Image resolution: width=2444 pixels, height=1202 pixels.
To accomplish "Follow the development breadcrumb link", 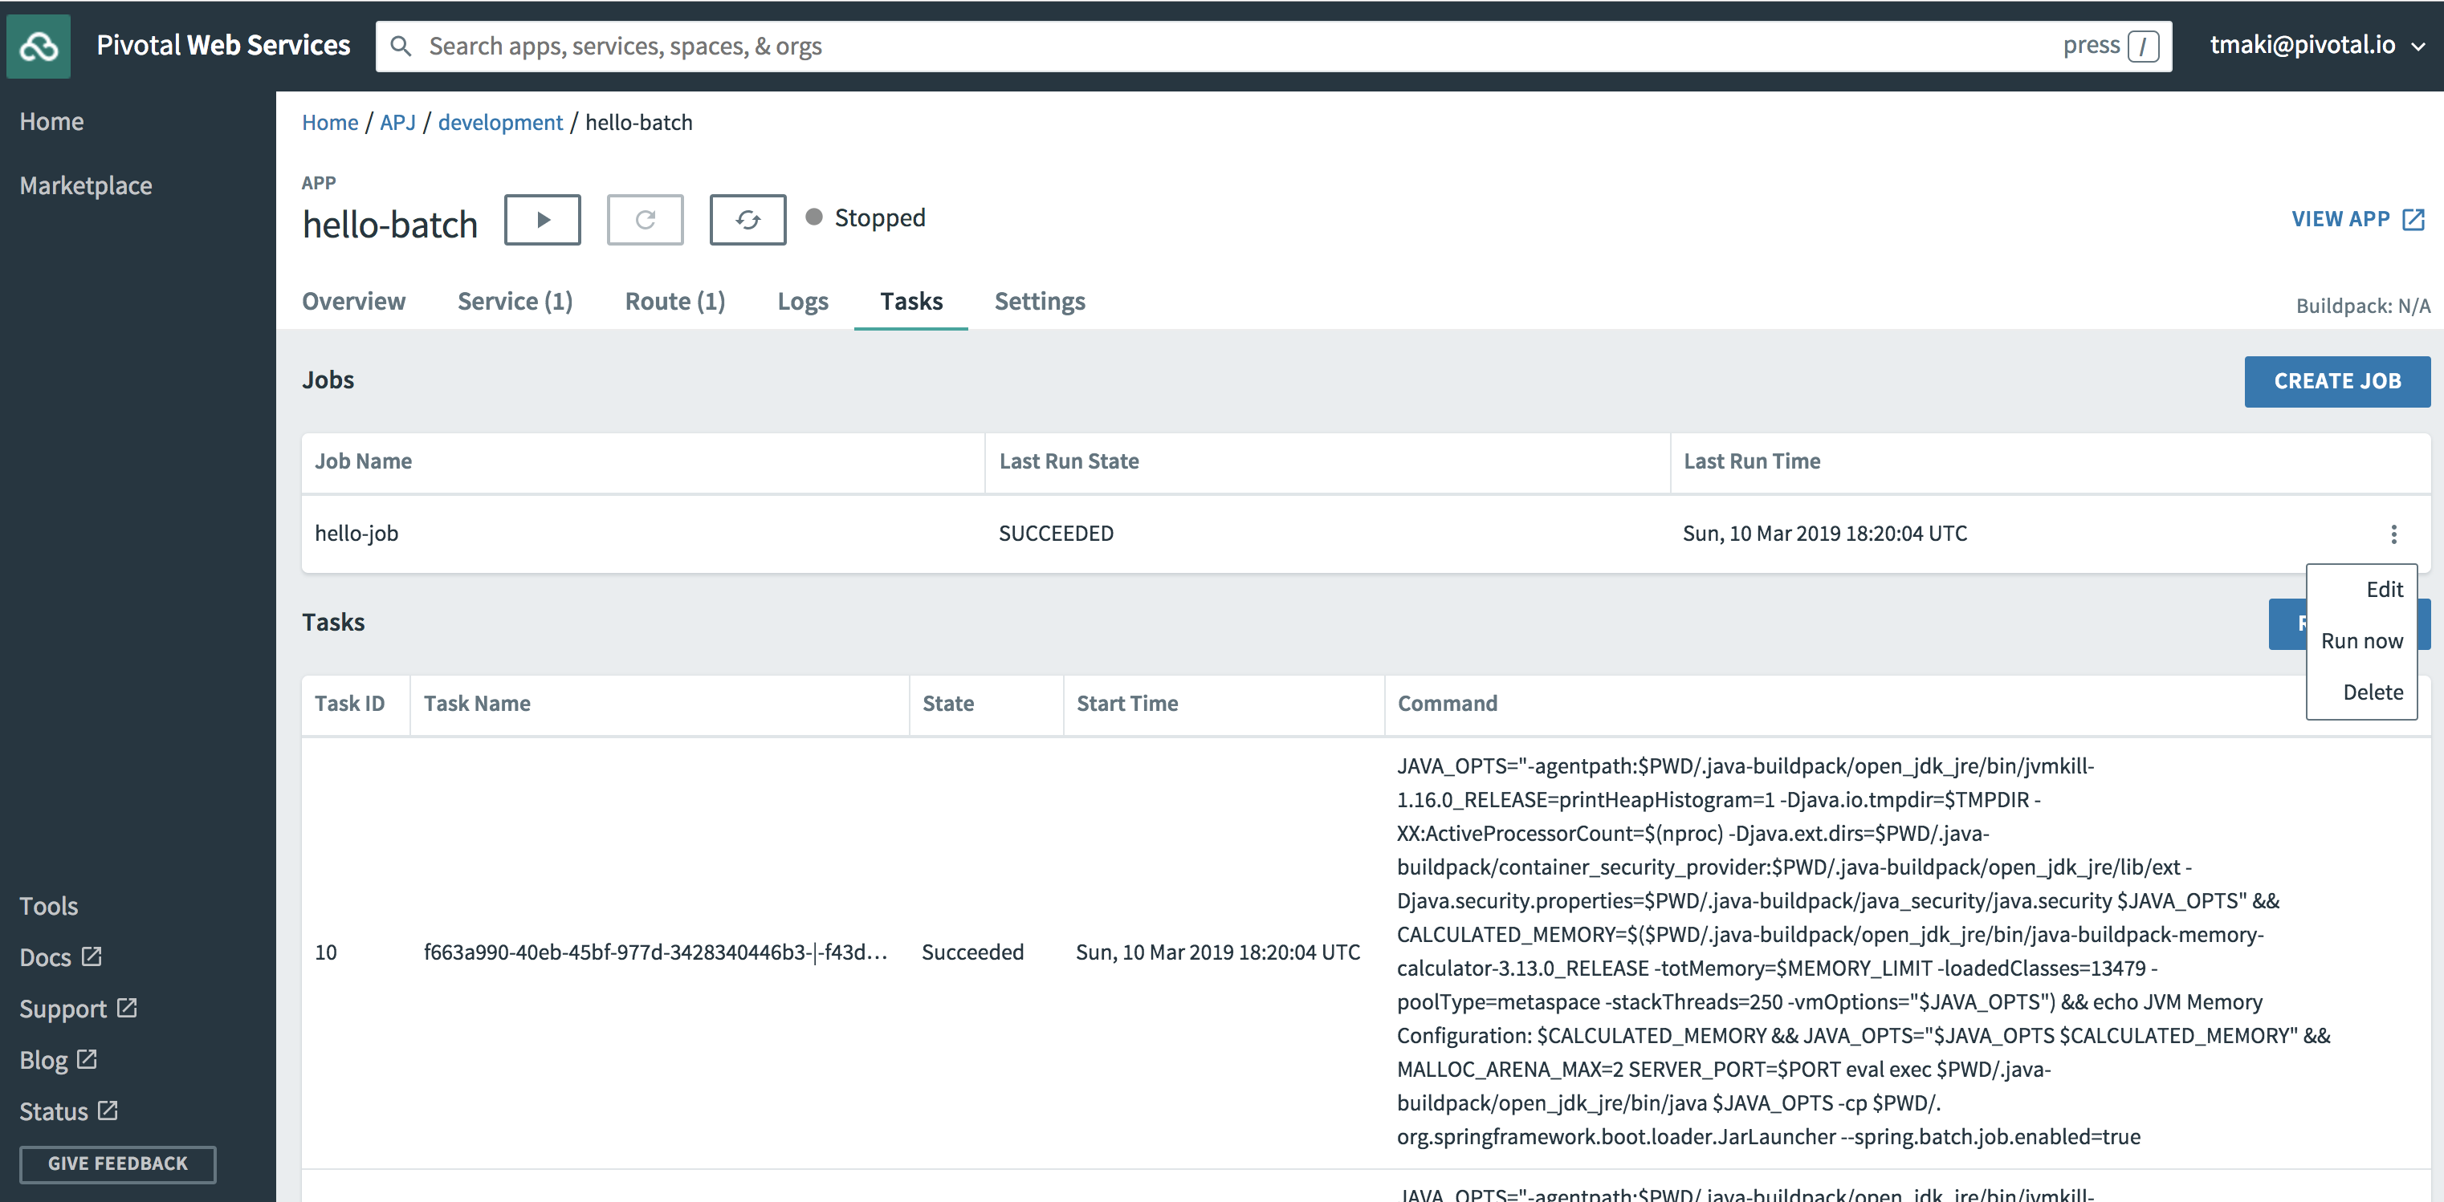I will click(500, 122).
